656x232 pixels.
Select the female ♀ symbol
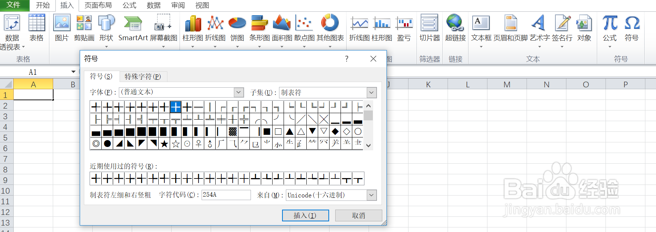(198, 144)
